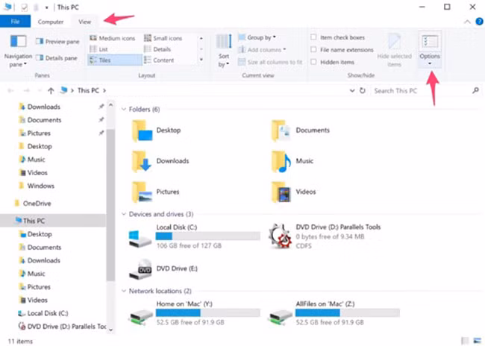Select Details layout

click(157, 49)
